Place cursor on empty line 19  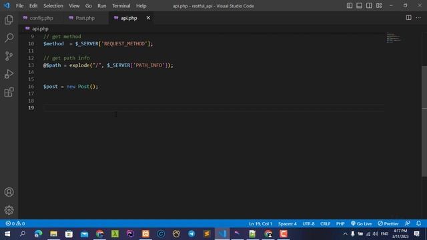pos(213,108)
